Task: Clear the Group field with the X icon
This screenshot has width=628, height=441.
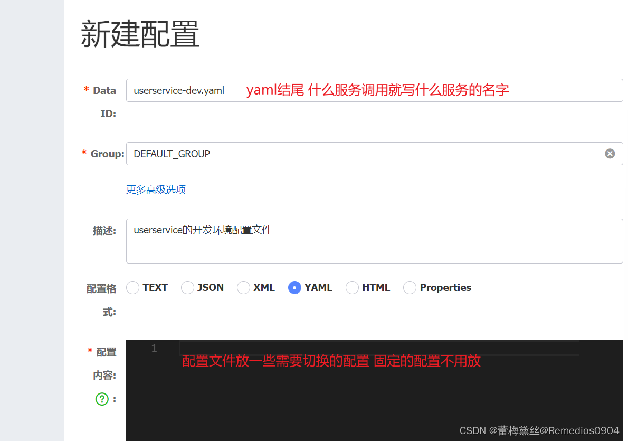Action: coord(610,154)
